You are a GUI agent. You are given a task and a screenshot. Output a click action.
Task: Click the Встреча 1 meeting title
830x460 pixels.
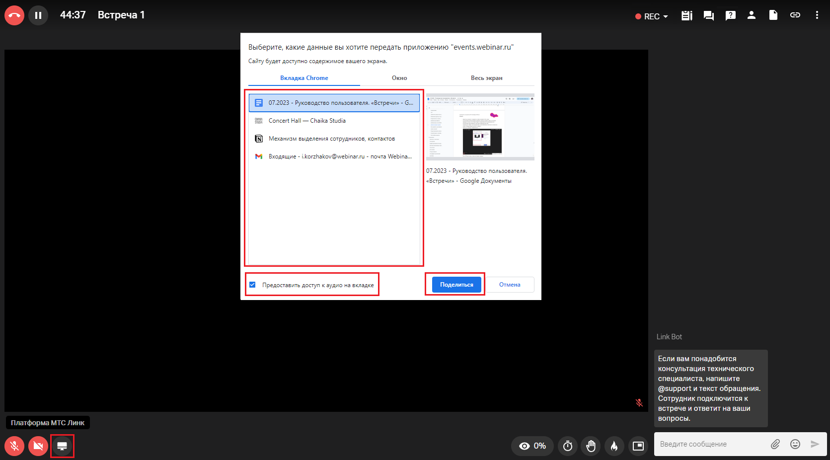point(121,15)
